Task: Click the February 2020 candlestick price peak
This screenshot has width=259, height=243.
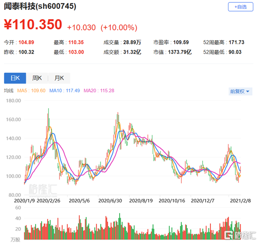Action: tap(49, 115)
